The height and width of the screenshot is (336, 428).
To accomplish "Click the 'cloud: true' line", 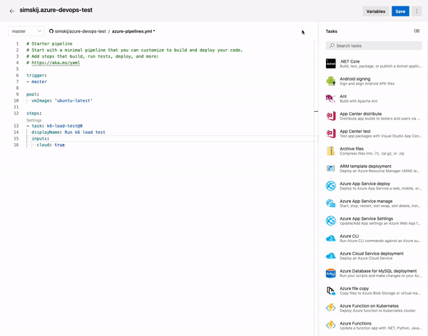I will click(51, 145).
